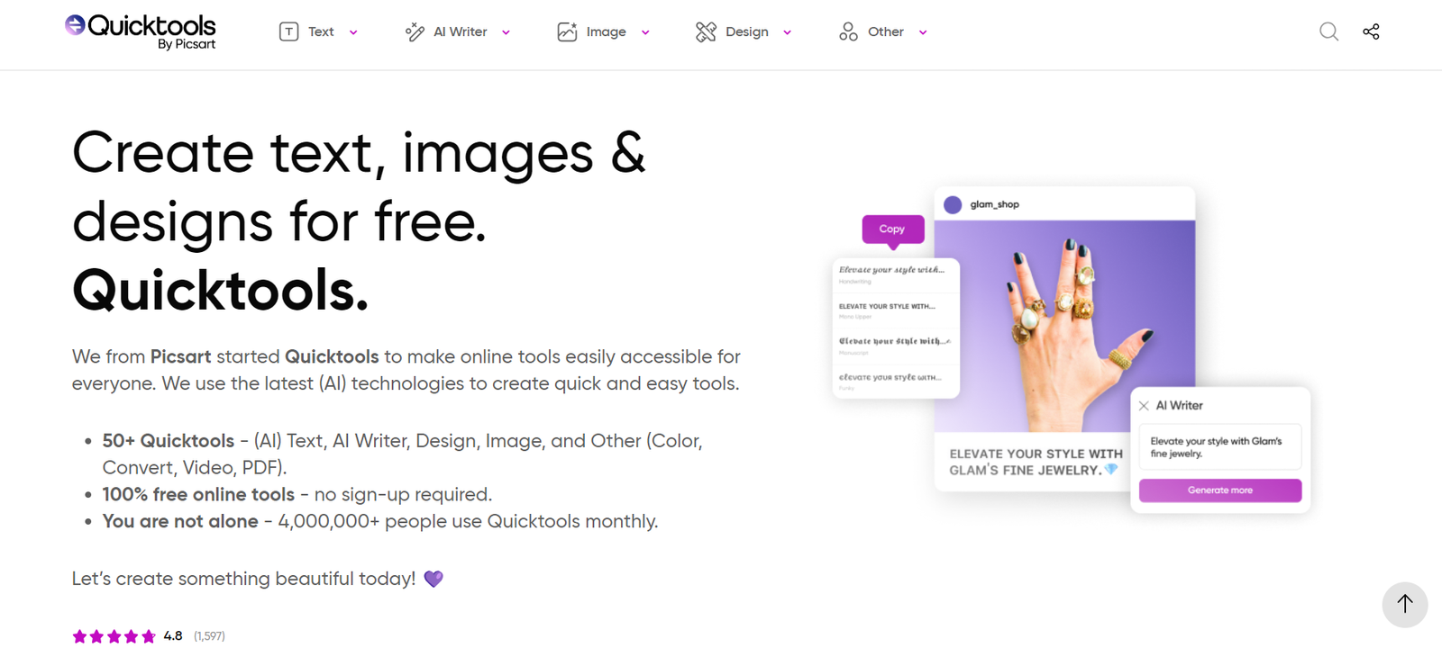Open the Design menu label
This screenshot has height=648, width=1442.
tap(746, 32)
